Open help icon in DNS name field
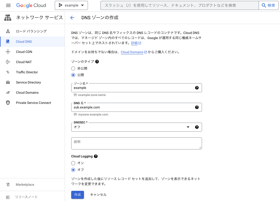This screenshot has height=201, width=280. [197, 107]
